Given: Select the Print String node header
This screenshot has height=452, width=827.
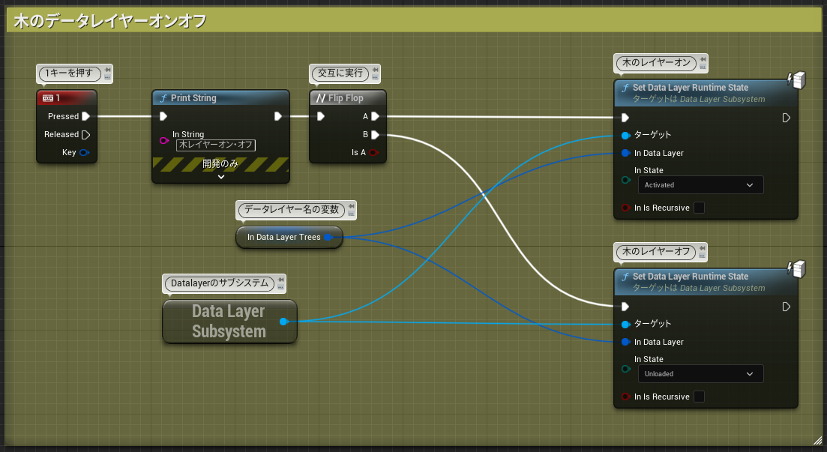Looking at the screenshot, I should pos(220,98).
